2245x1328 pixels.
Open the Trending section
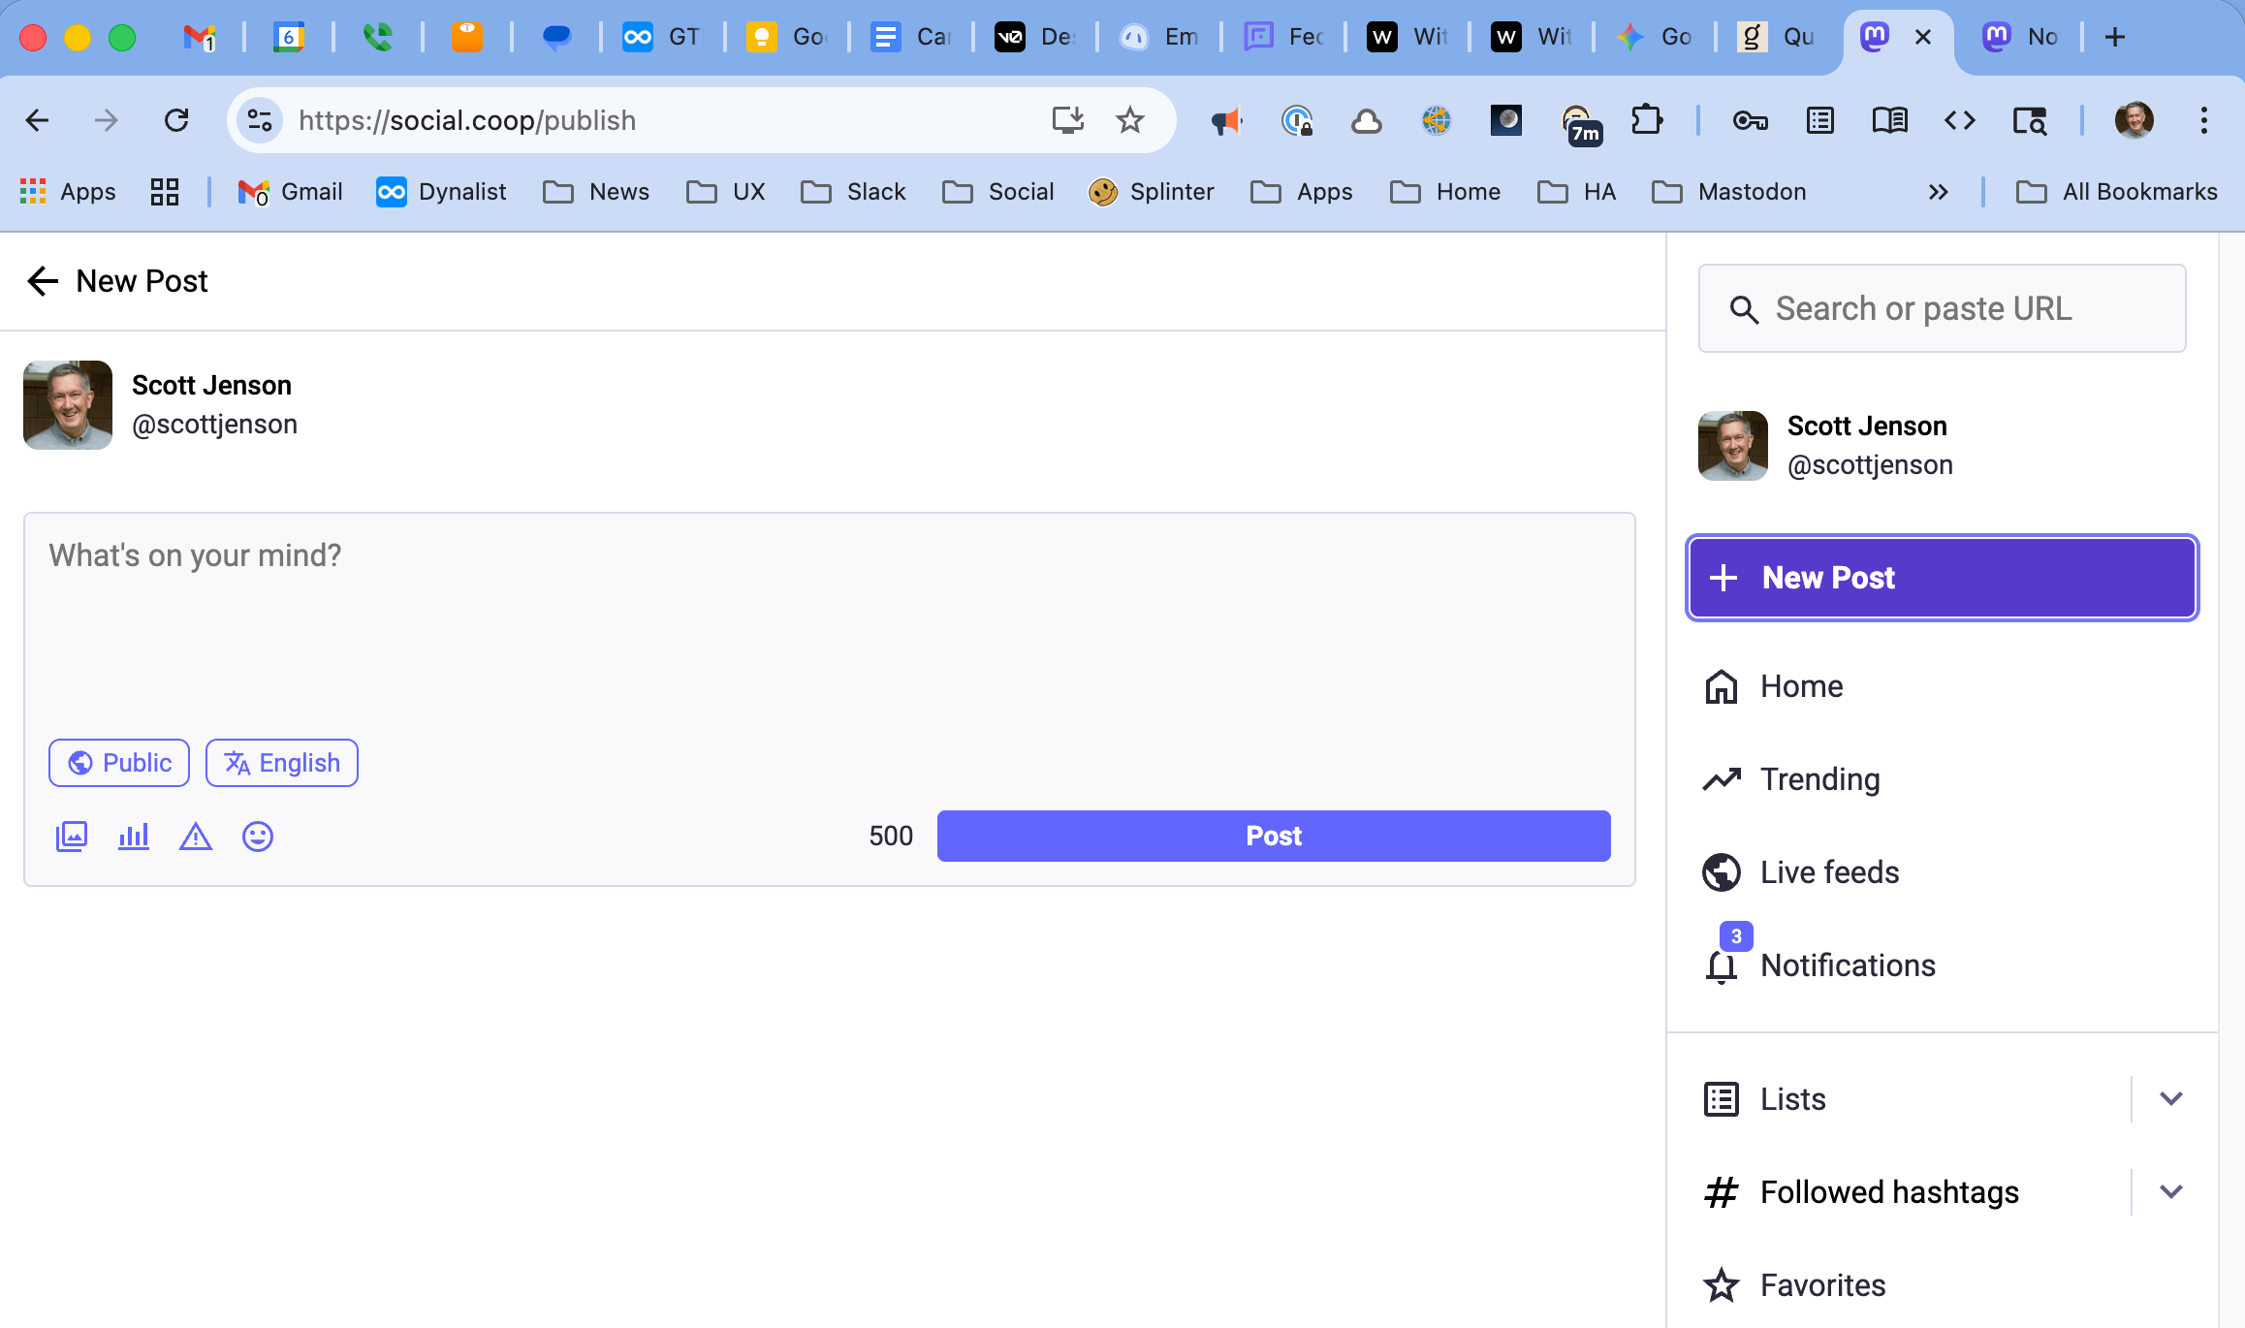coord(1818,779)
